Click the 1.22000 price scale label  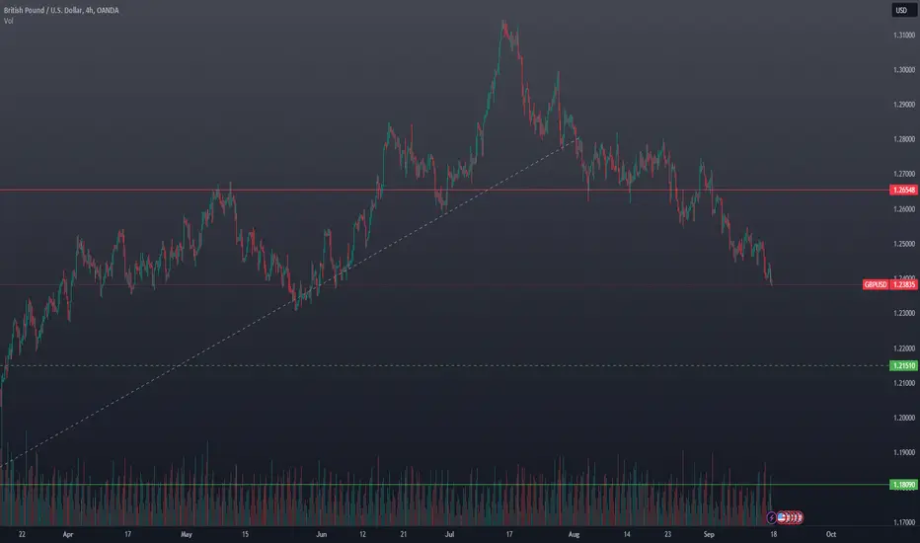[903, 349]
